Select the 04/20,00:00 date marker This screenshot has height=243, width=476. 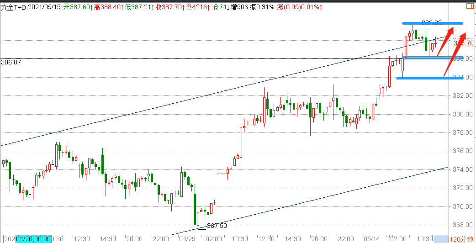(33, 239)
